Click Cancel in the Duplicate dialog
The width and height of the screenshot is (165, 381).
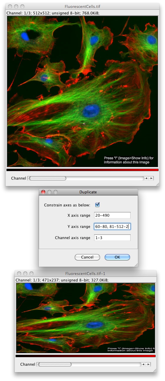[x=87, y=257]
